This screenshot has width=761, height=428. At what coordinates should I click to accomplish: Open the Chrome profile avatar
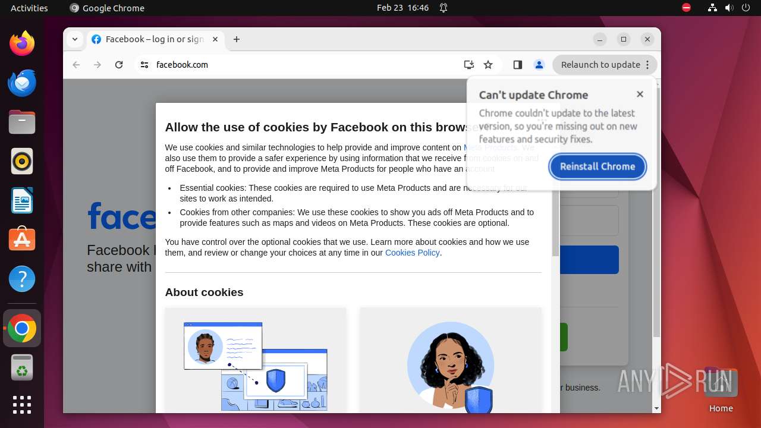pos(539,65)
